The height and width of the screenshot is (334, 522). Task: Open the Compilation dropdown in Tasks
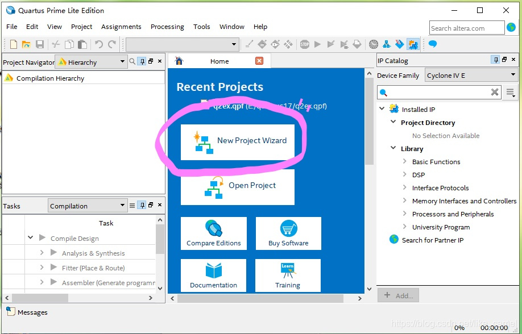tap(88, 206)
